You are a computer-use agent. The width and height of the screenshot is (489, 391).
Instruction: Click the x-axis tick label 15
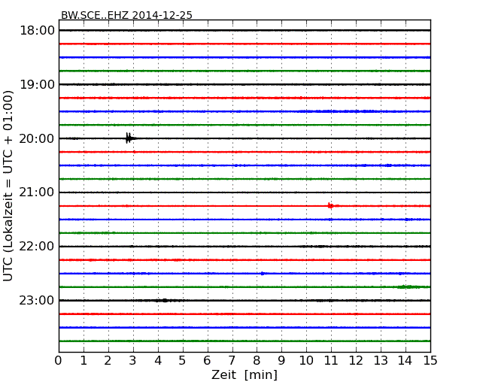[430, 360]
